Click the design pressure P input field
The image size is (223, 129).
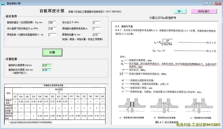[96, 23]
